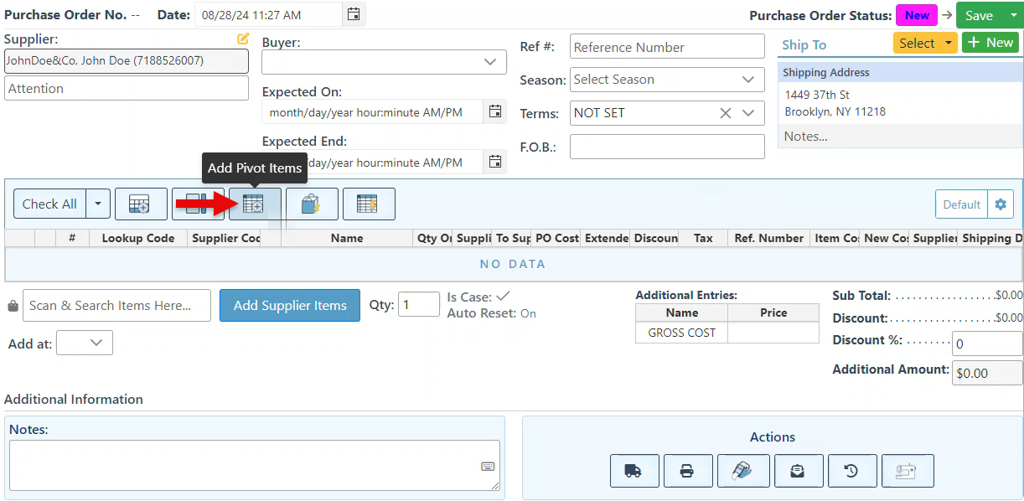Click the shopping bag with lightning icon
The height and width of the screenshot is (501, 1024).
click(312, 204)
